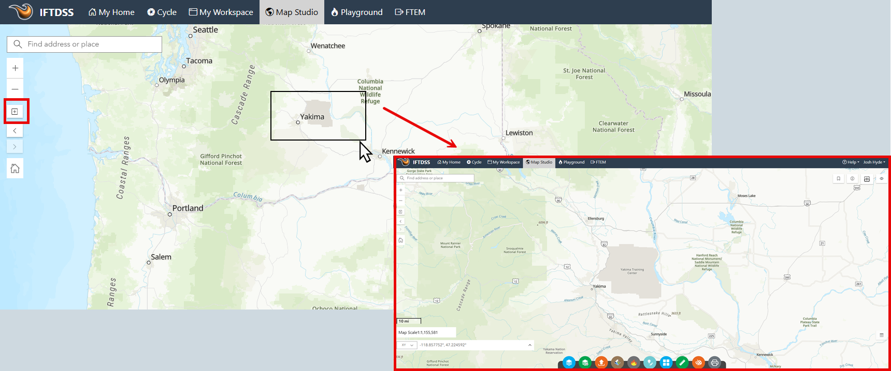This screenshot has width=891, height=371.
Task: Click the Yakima label on main map
Action: (x=312, y=117)
